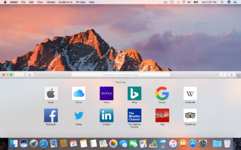Click the Time Machine menu bar icon
The width and height of the screenshot is (241, 150).
click(172, 2)
